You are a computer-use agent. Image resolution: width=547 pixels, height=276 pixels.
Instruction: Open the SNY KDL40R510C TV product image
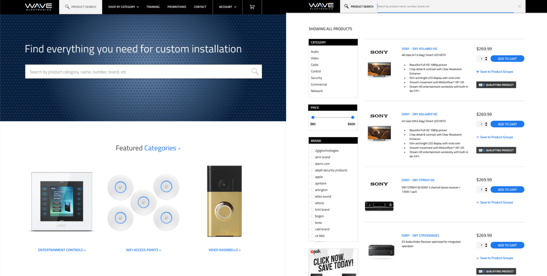click(x=379, y=133)
